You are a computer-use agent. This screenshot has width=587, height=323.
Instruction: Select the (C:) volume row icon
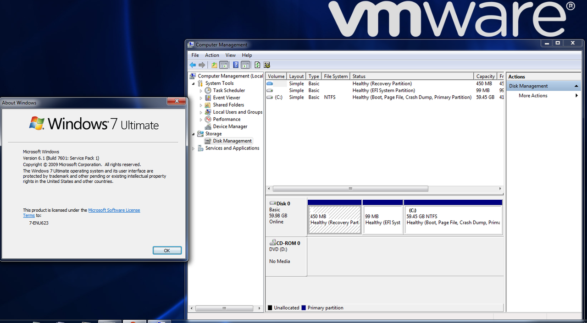(270, 97)
